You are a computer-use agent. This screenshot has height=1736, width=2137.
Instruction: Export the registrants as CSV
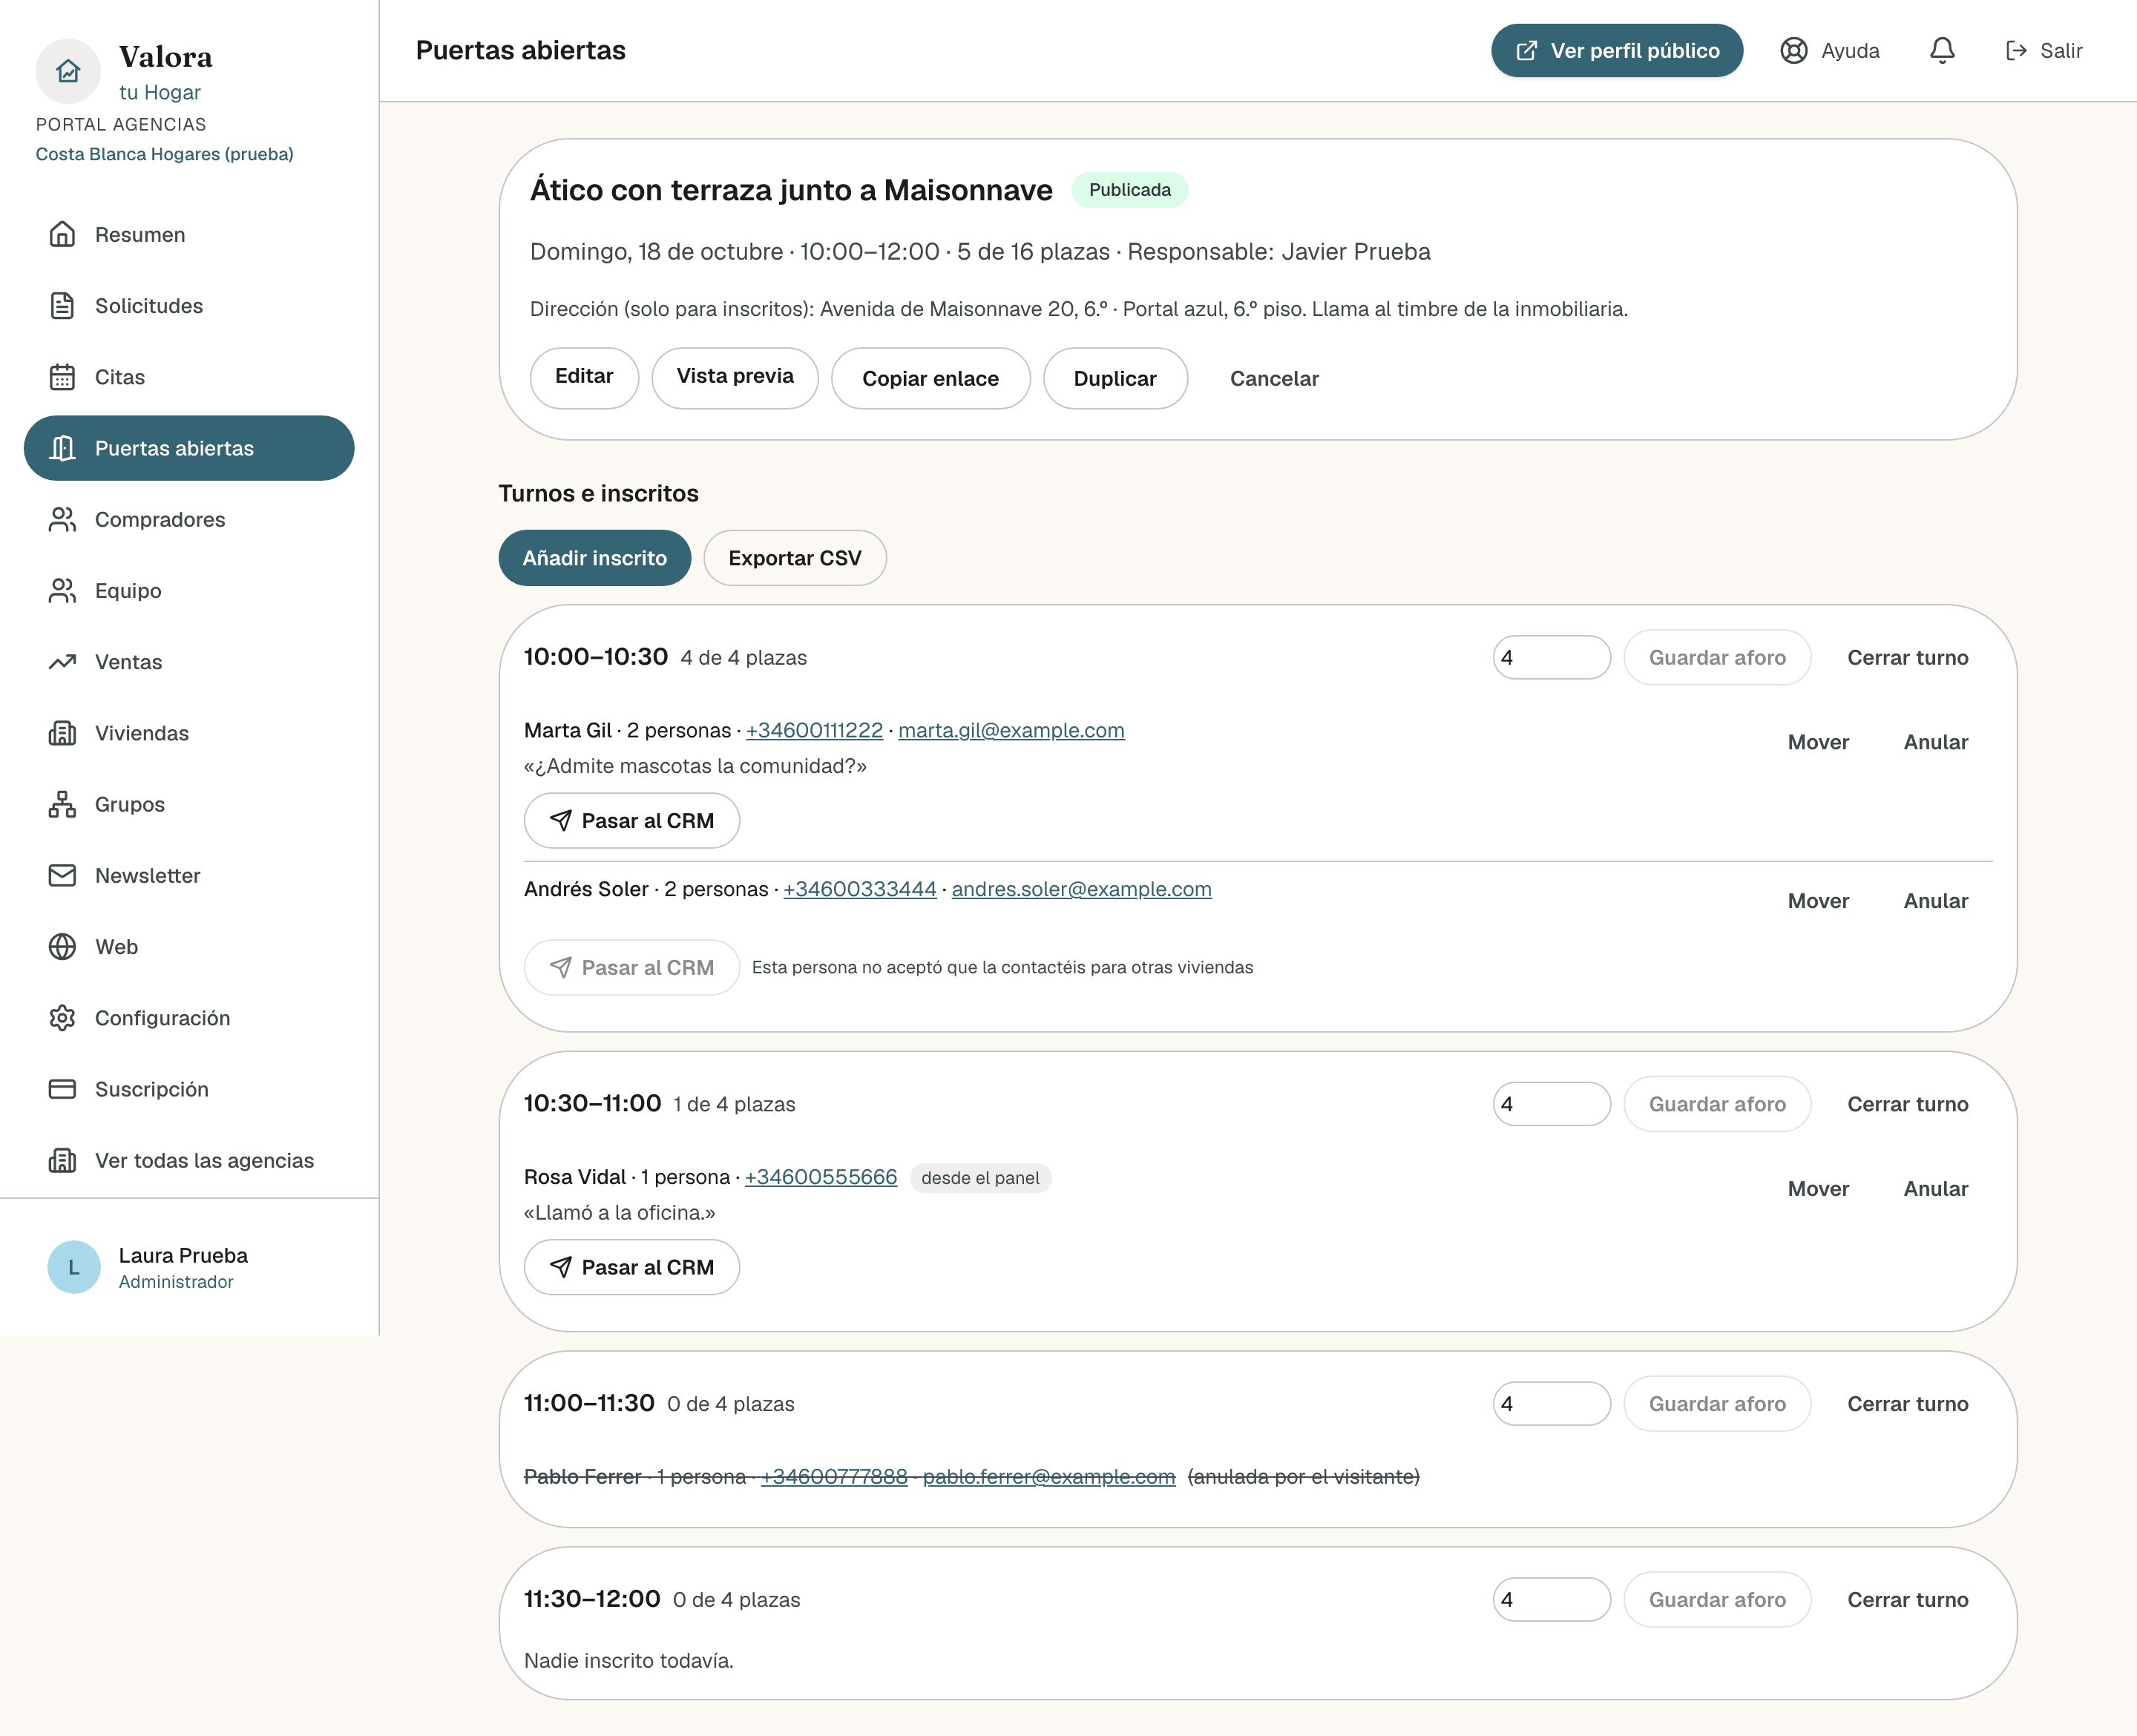point(794,558)
